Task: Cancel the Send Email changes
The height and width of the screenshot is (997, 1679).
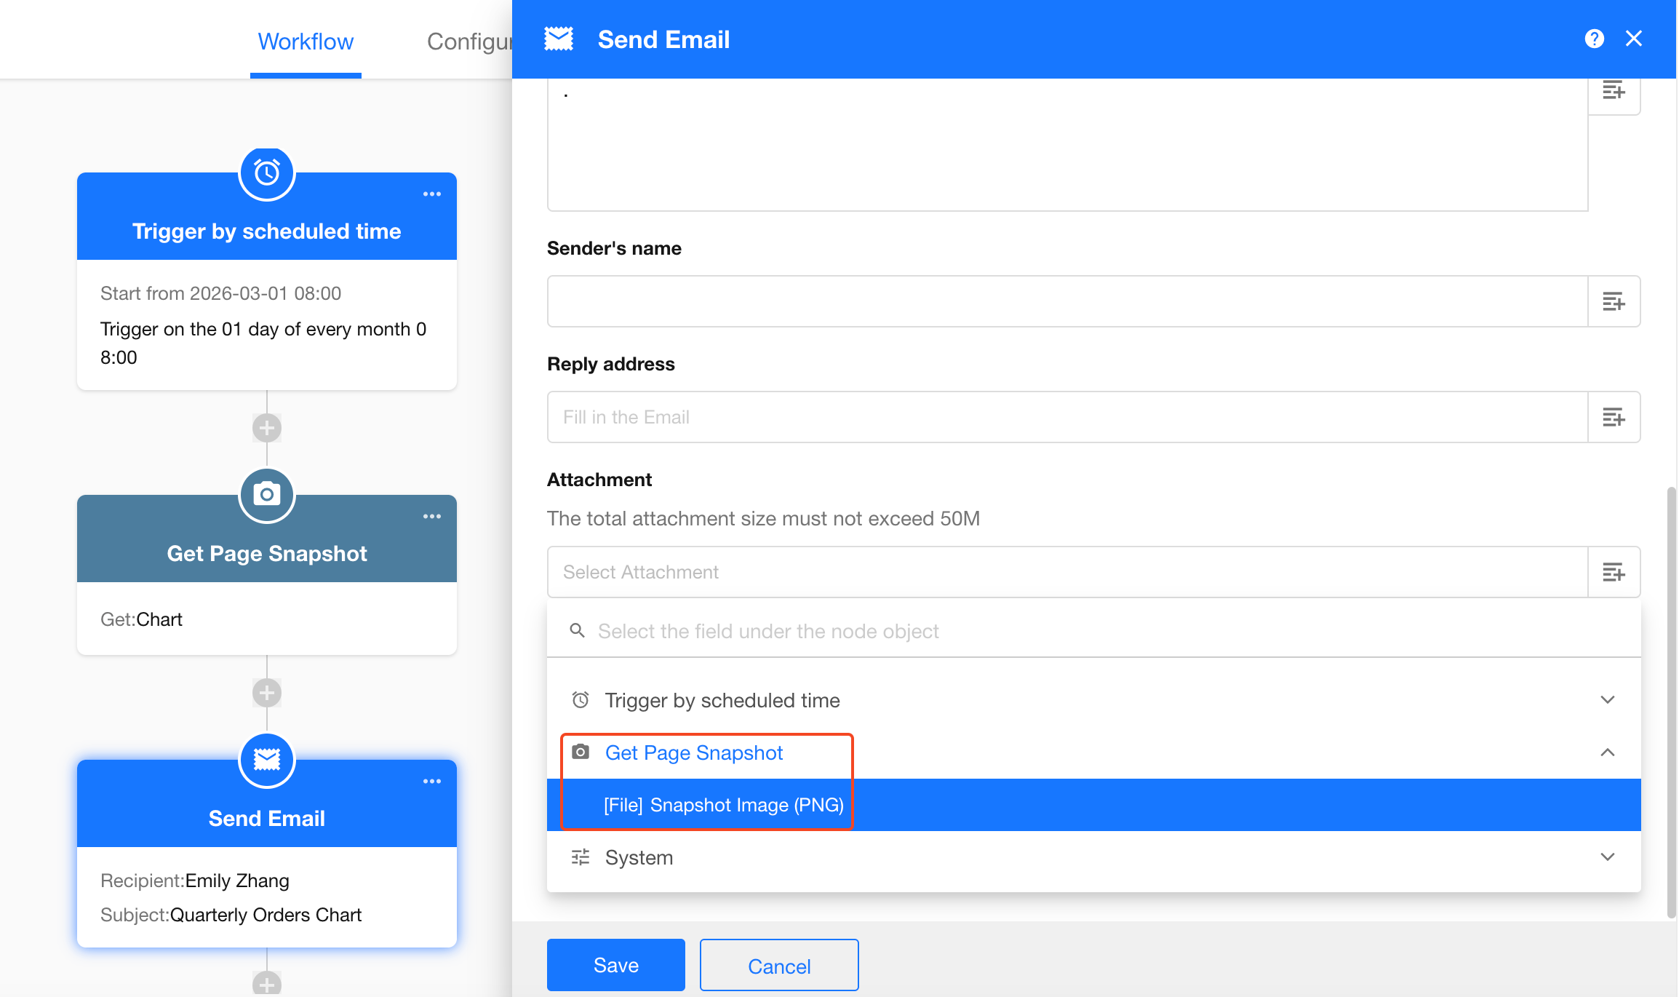Action: 778,965
